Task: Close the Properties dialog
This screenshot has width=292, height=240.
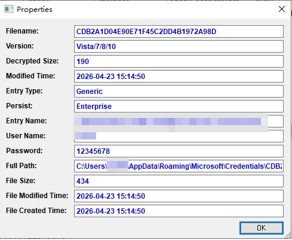Action: tap(282, 9)
